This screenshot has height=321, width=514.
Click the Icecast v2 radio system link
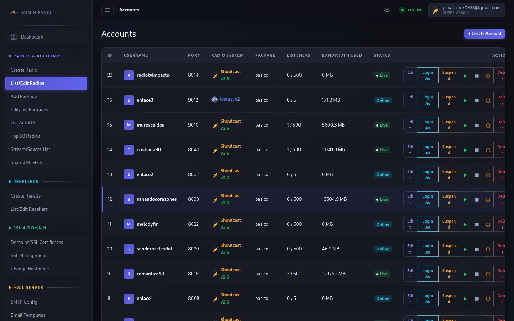click(230, 99)
